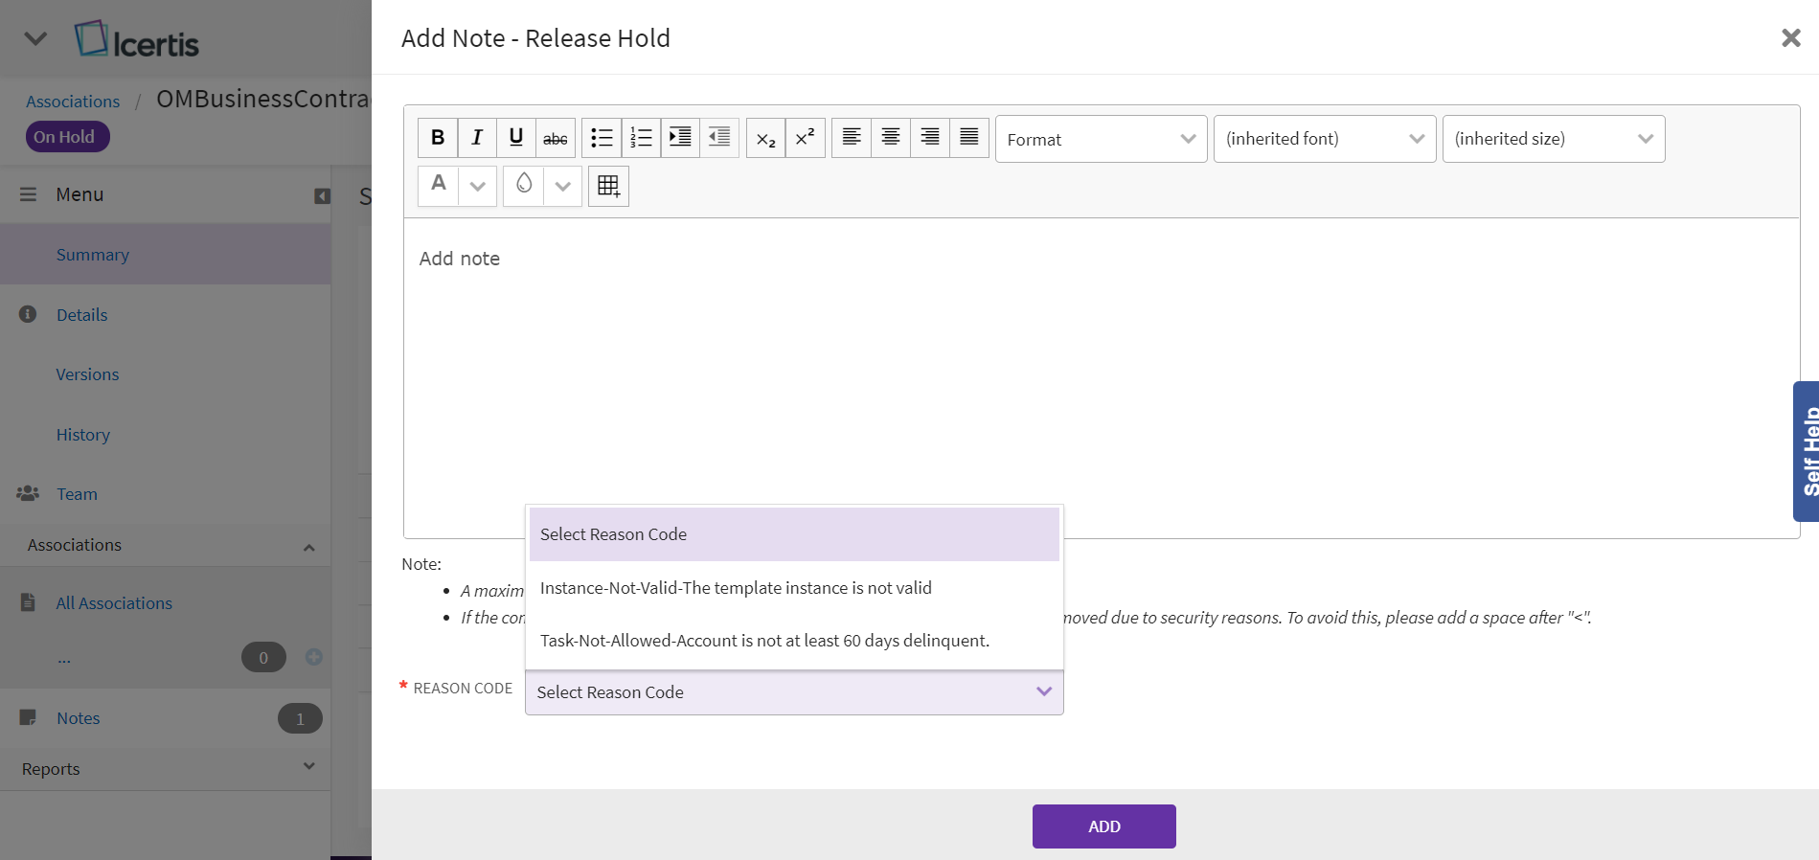The width and height of the screenshot is (1819, 860).
Task: Toggle bold formatting in the note editor
Action: (438, 138)
